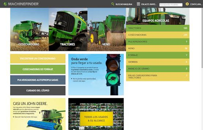
Task: Select Tractores row in equipment list
Action: [x=158, y=28]
